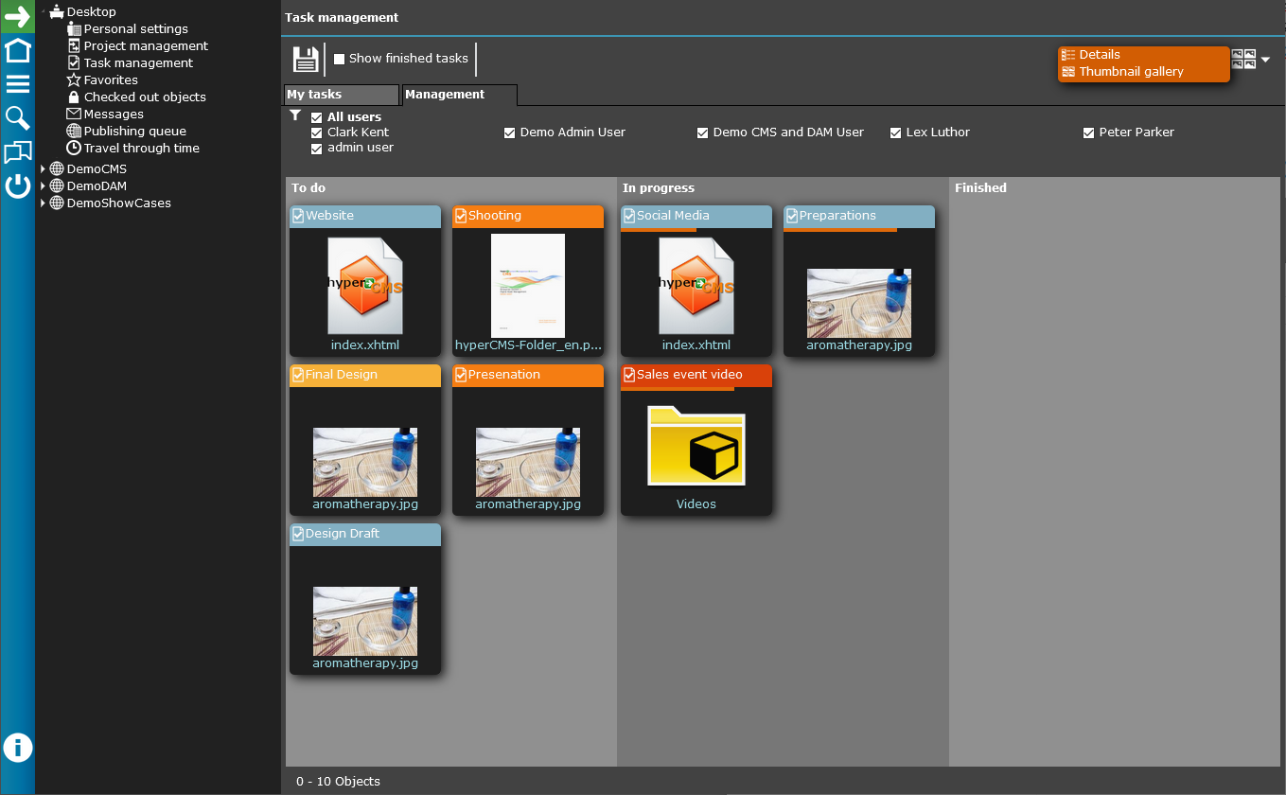Open the search tool in the sidebar
Image resolution: width=1286 pixels, height=795 pixels.
tap(16, 117)
